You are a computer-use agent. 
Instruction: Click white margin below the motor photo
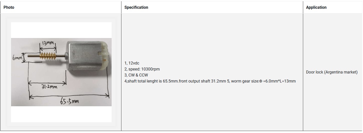click(x=61, y=114)
